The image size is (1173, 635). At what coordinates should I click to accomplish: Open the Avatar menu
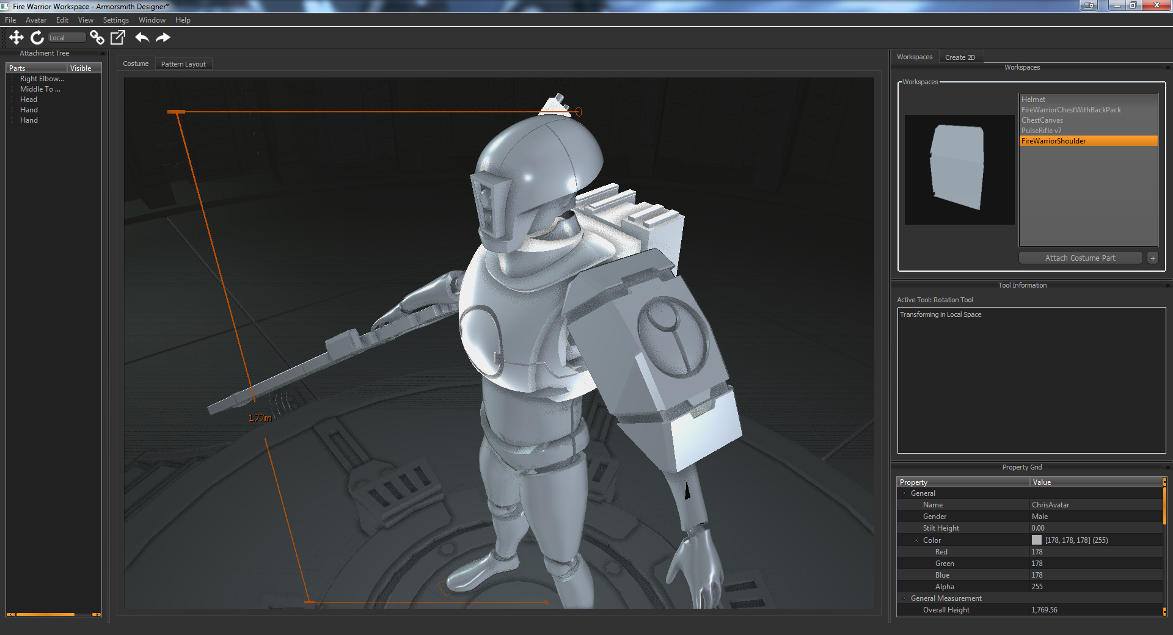(35, 20)
